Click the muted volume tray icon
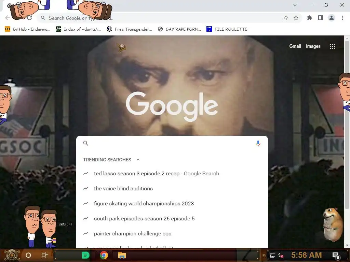Image resolution: width=350 pixels, height=262 pixels. [281, 255]
